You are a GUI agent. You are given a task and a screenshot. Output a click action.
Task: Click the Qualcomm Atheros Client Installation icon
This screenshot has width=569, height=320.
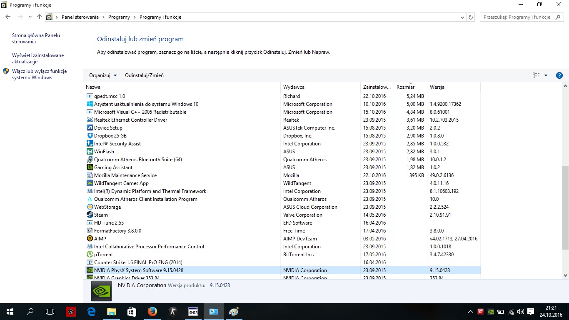pos(90,199)
